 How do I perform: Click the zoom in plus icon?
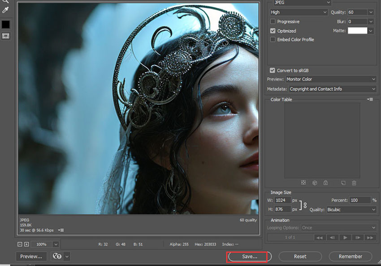coord(26,244)
